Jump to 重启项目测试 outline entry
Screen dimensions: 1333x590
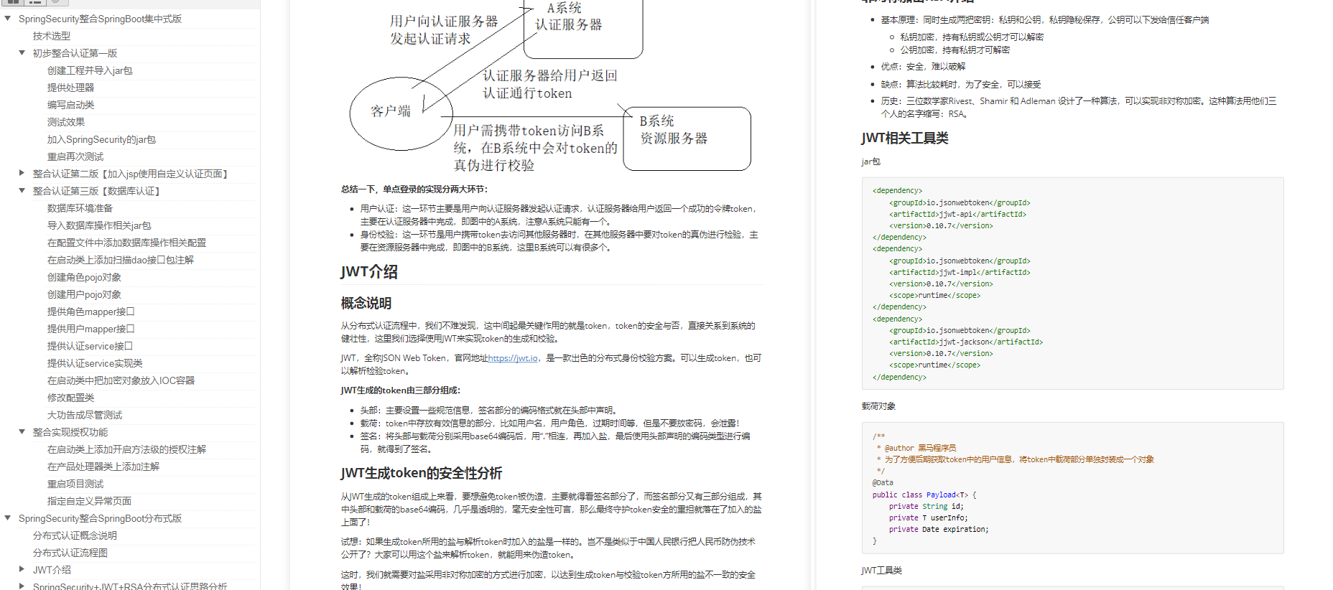tap(75, 484)
